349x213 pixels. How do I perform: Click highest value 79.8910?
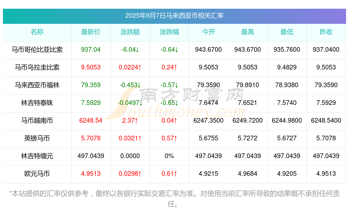point(247,85)
